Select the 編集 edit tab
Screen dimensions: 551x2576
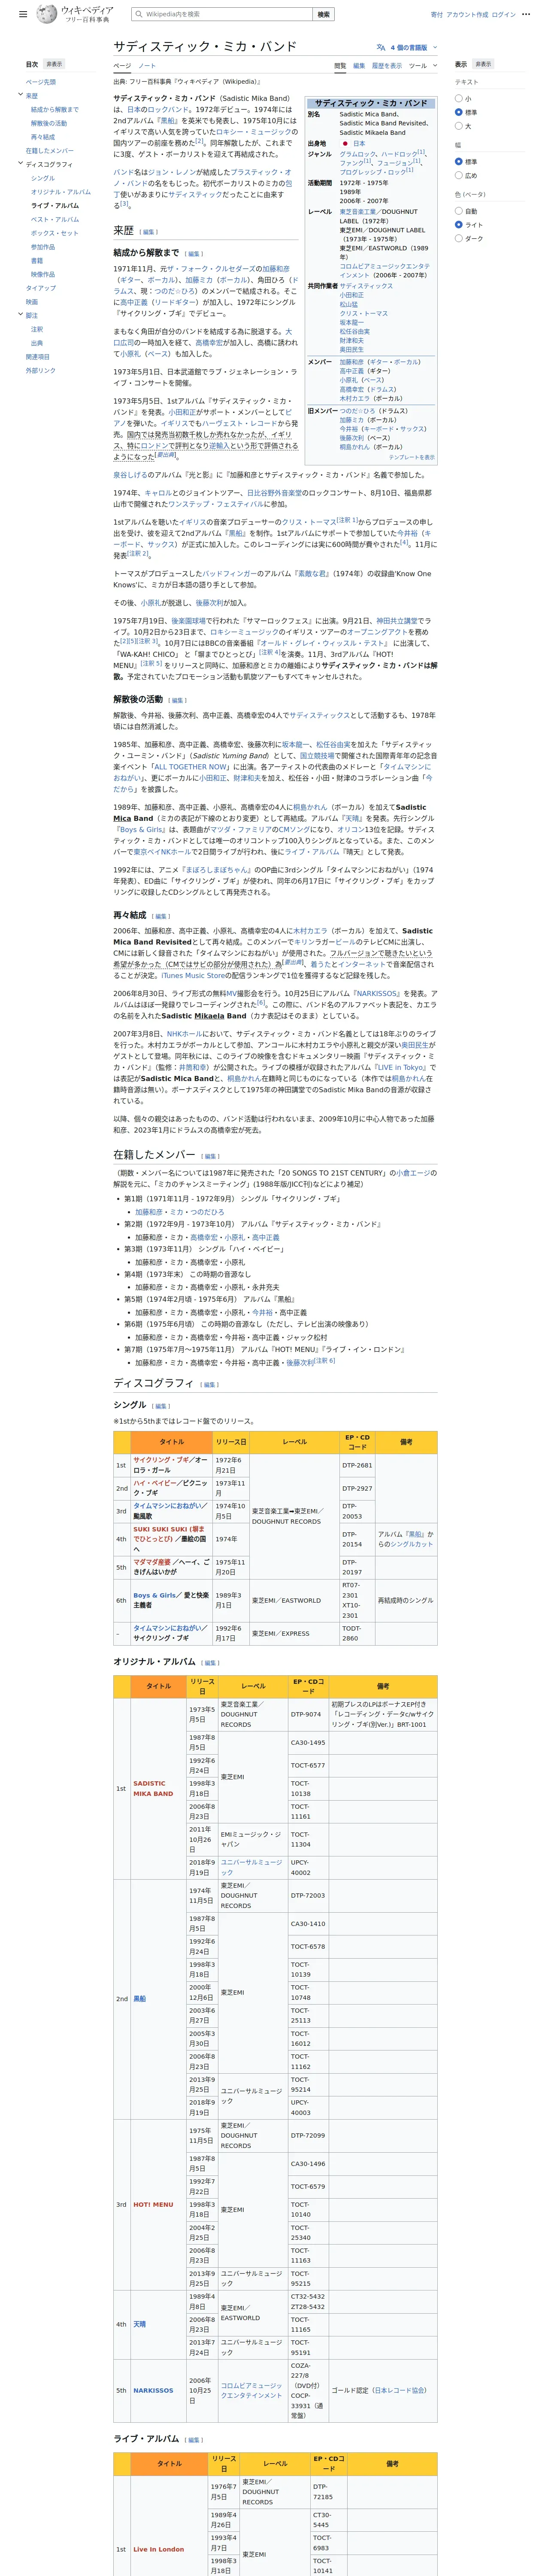(x=359, y=66)
